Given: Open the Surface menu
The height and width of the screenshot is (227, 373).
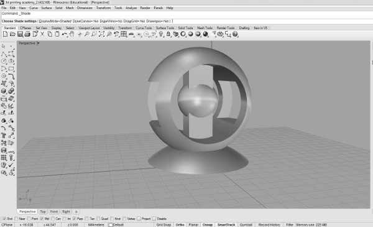Looking at the screenshot, I should pos(47,8).
